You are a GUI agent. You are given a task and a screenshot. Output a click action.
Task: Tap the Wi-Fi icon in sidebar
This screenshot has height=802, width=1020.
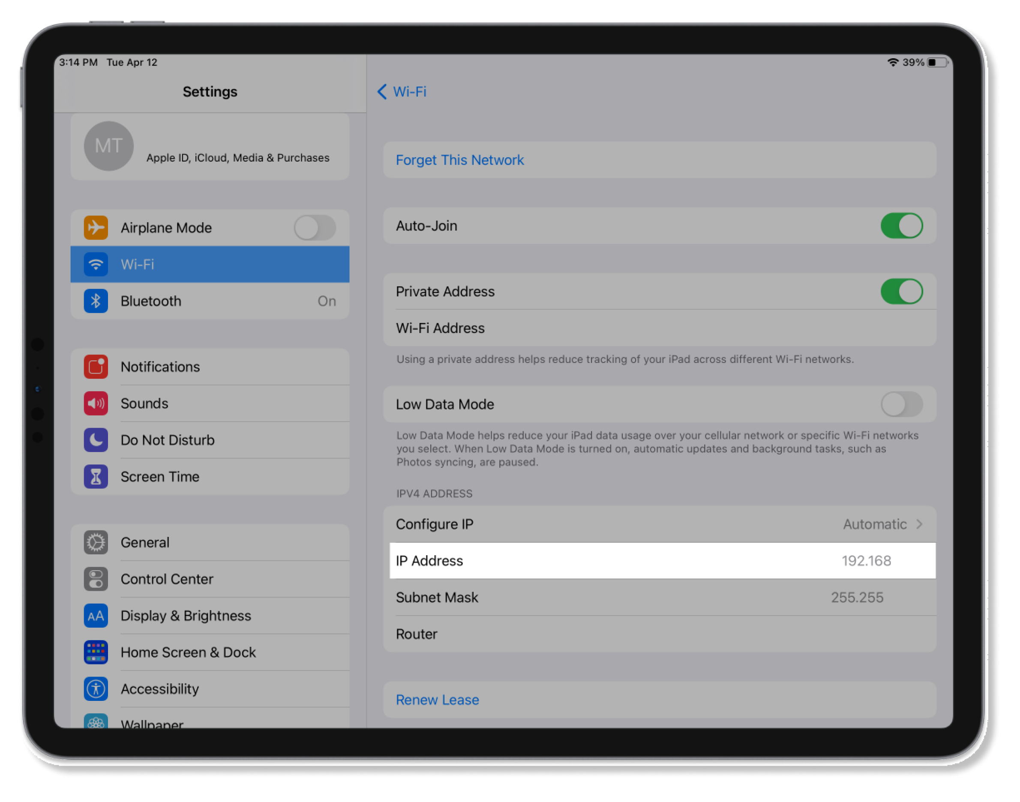click(x=96, y=264)
